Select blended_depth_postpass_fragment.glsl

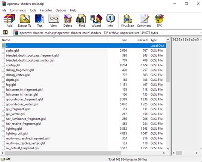point(84,55)
